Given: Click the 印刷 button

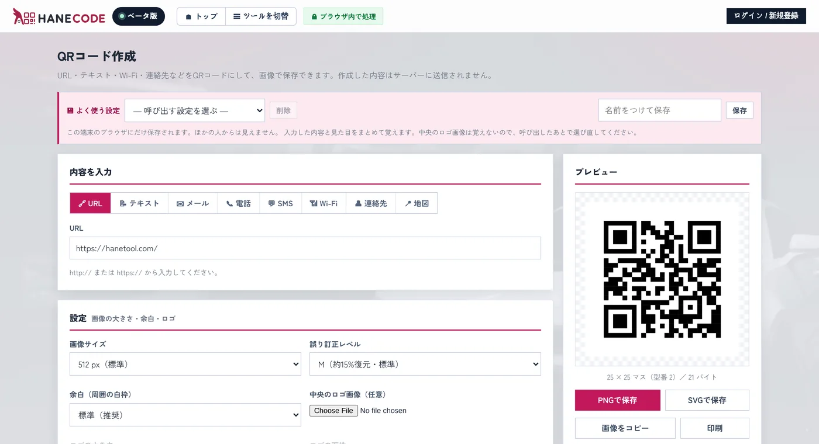Looking at the screenshot, I should click(715, 428).
